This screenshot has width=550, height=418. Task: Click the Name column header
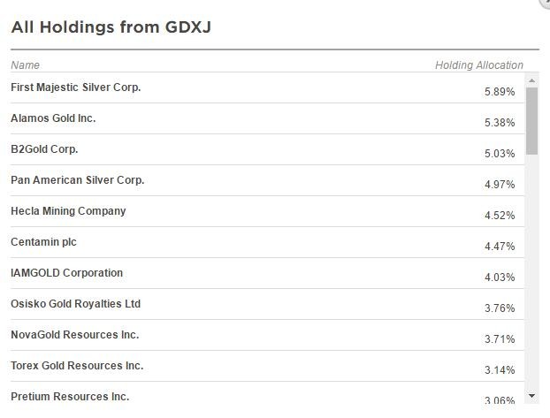[x=26, y=65]
